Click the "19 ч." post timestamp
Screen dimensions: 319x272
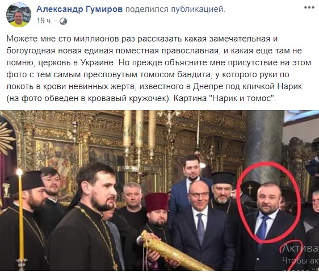[45, 21]
